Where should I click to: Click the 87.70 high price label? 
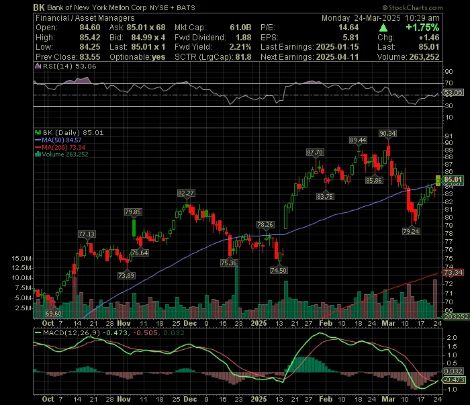[x=315, y=152]
